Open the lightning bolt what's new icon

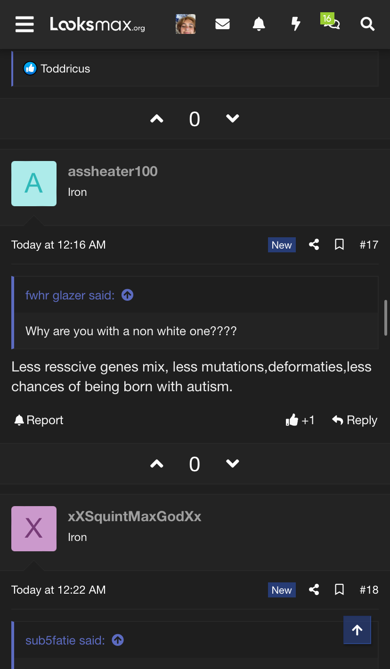295,24
